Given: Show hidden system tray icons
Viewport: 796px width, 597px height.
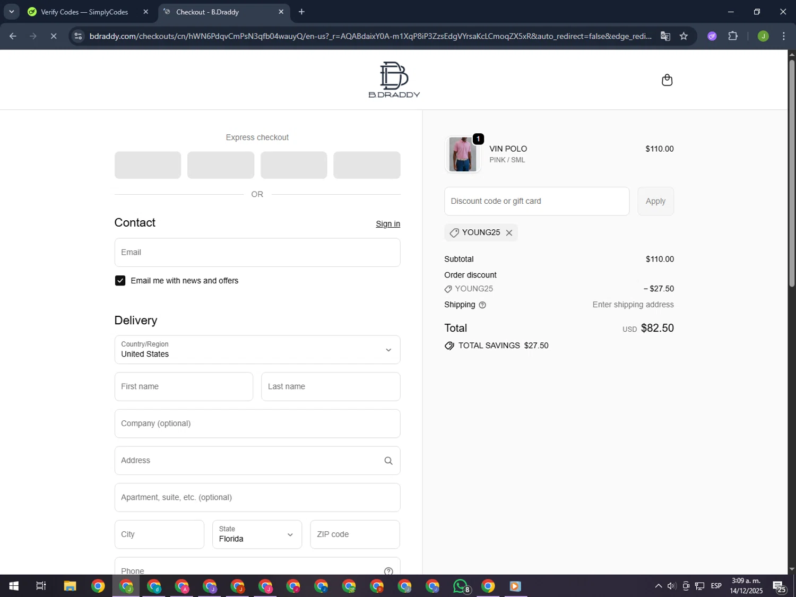Looking at the screenshot, I should pos(658,586).
